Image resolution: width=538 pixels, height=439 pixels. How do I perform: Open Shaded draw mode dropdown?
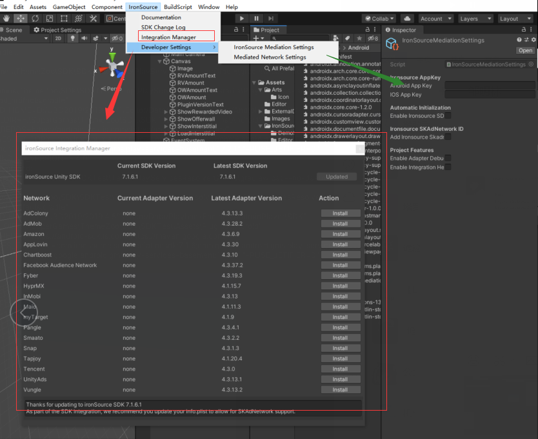(x=24, y=39)
